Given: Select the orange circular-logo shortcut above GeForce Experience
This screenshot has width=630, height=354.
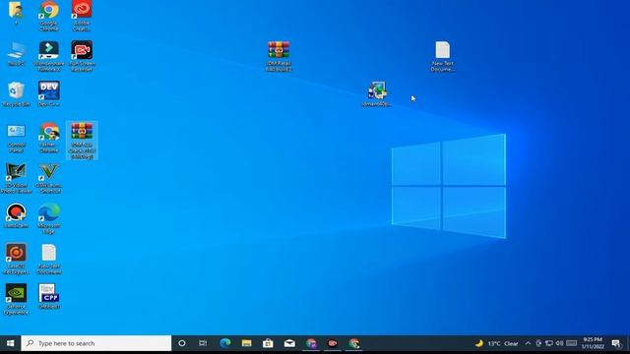Looking at the screenshot, I should pyautogui.click(x=16, y=260).
